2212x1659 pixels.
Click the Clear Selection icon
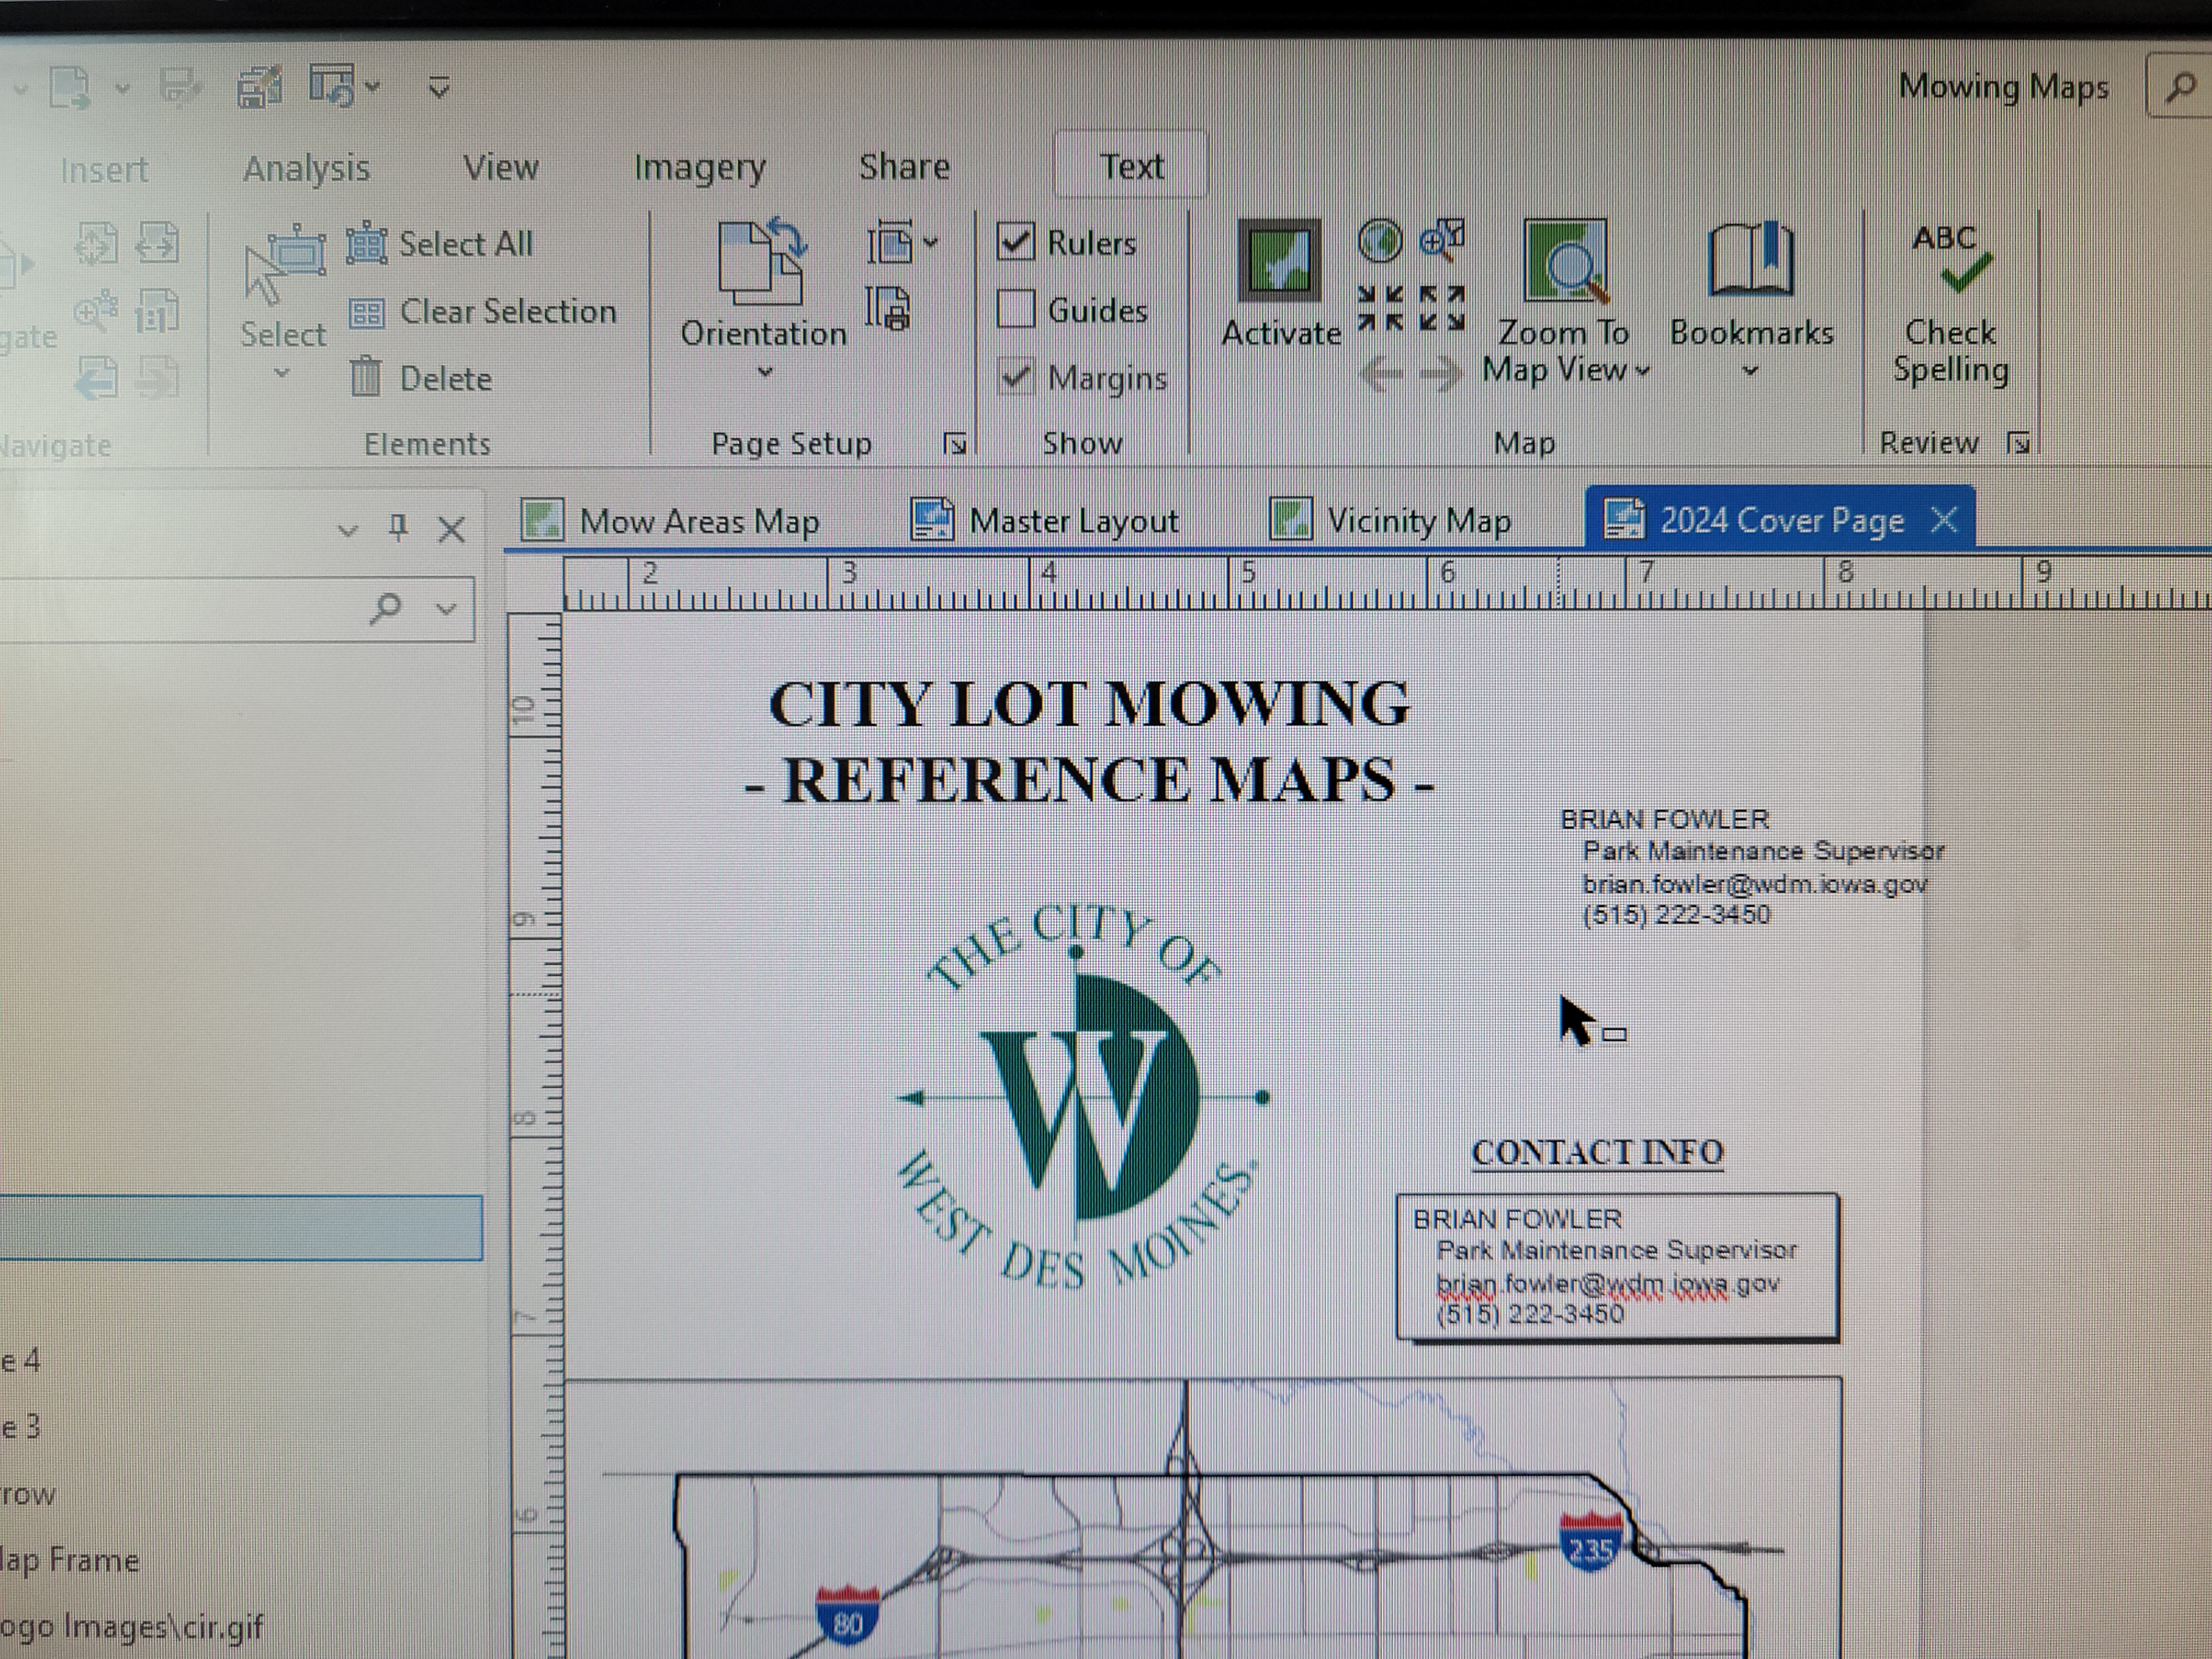tap(366, 313)
